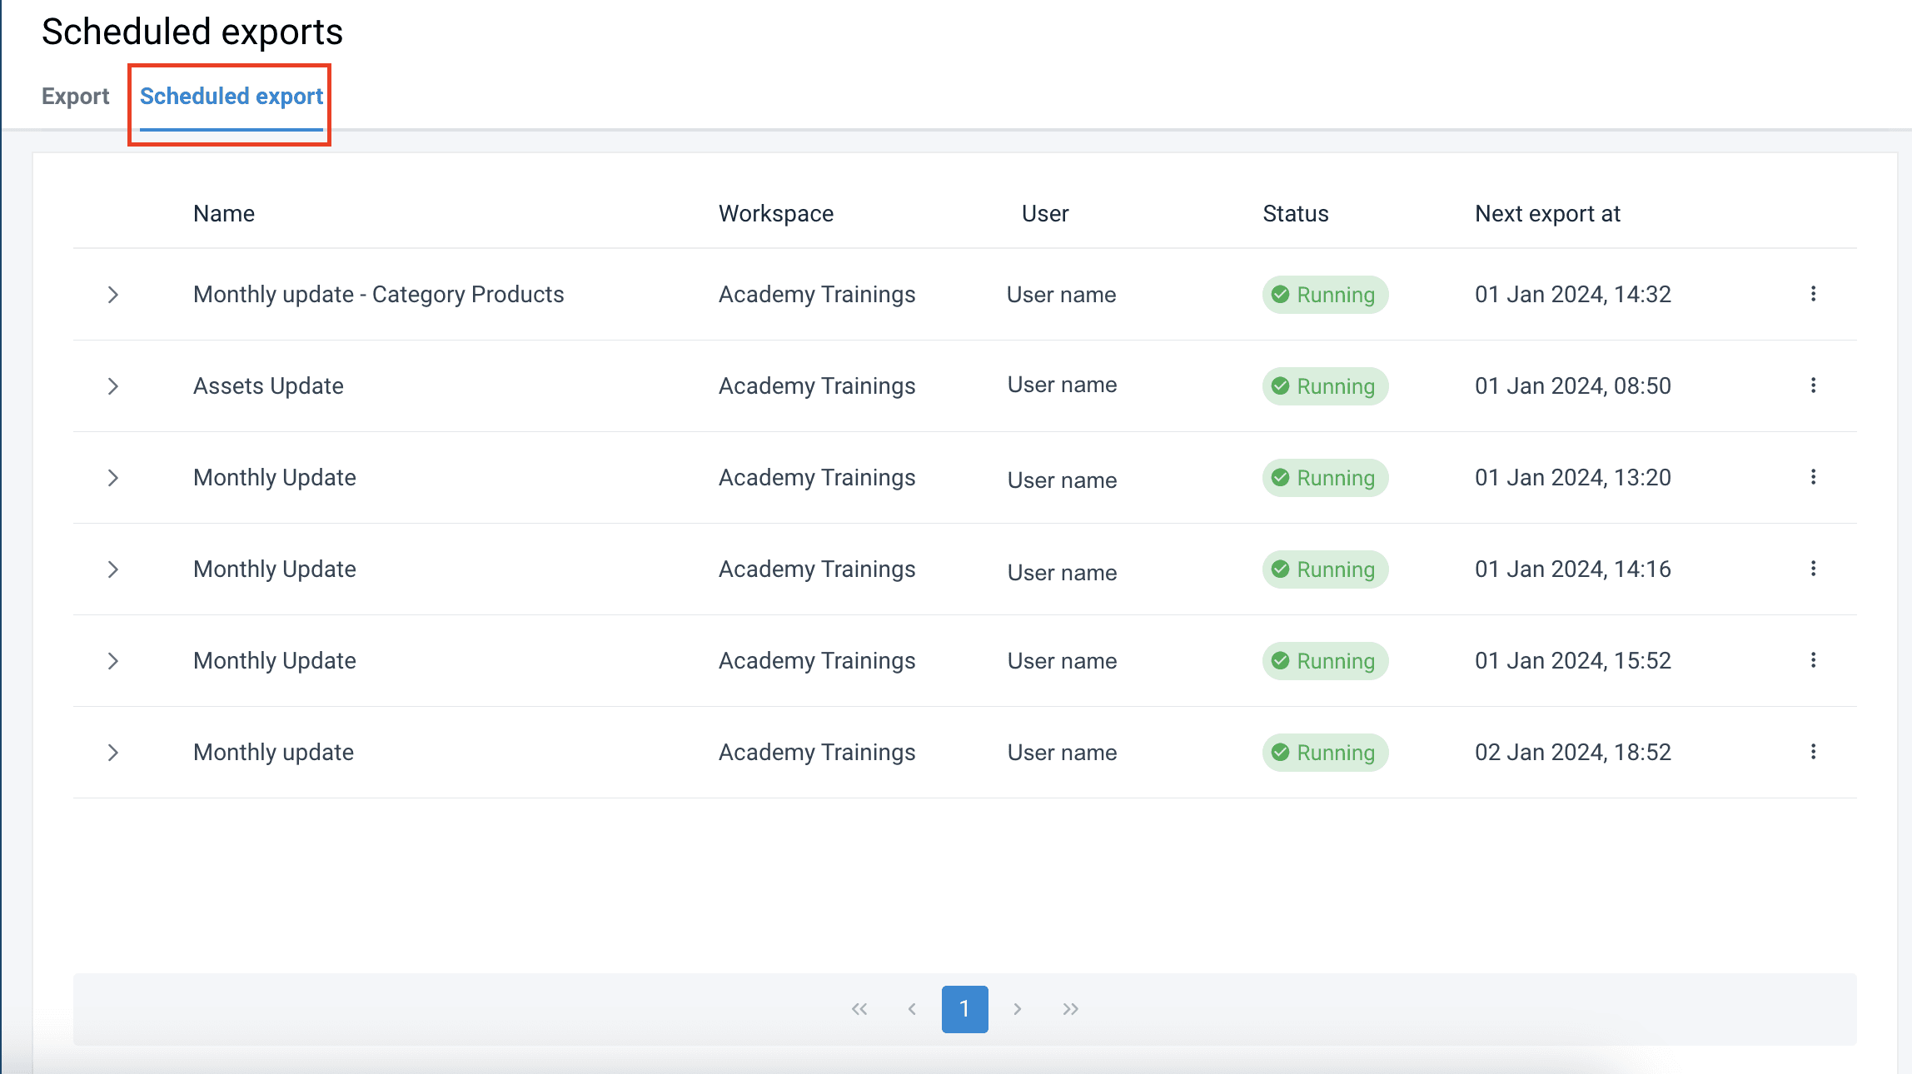Click Running status badge for Assets Update
The image size is (1912, 1074).
point(1325,386)
